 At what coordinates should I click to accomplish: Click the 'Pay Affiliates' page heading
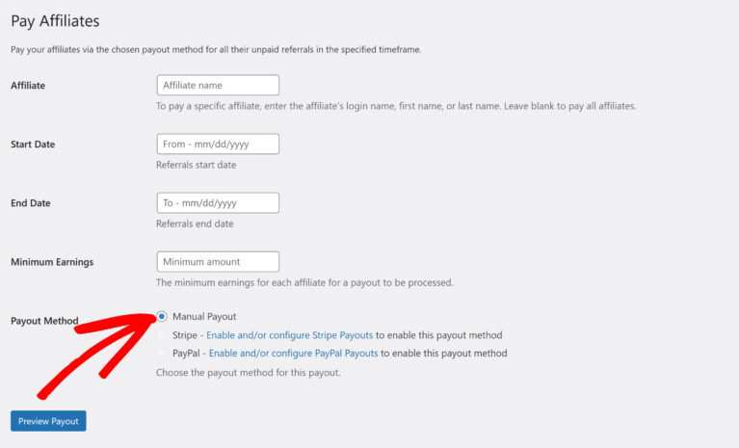pyautogui.click(x=55, y=20)
